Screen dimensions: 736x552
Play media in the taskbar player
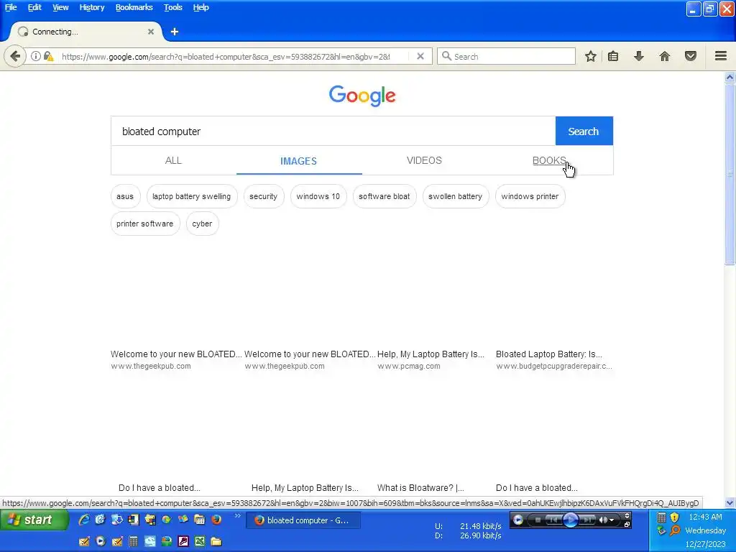[570, 520]
